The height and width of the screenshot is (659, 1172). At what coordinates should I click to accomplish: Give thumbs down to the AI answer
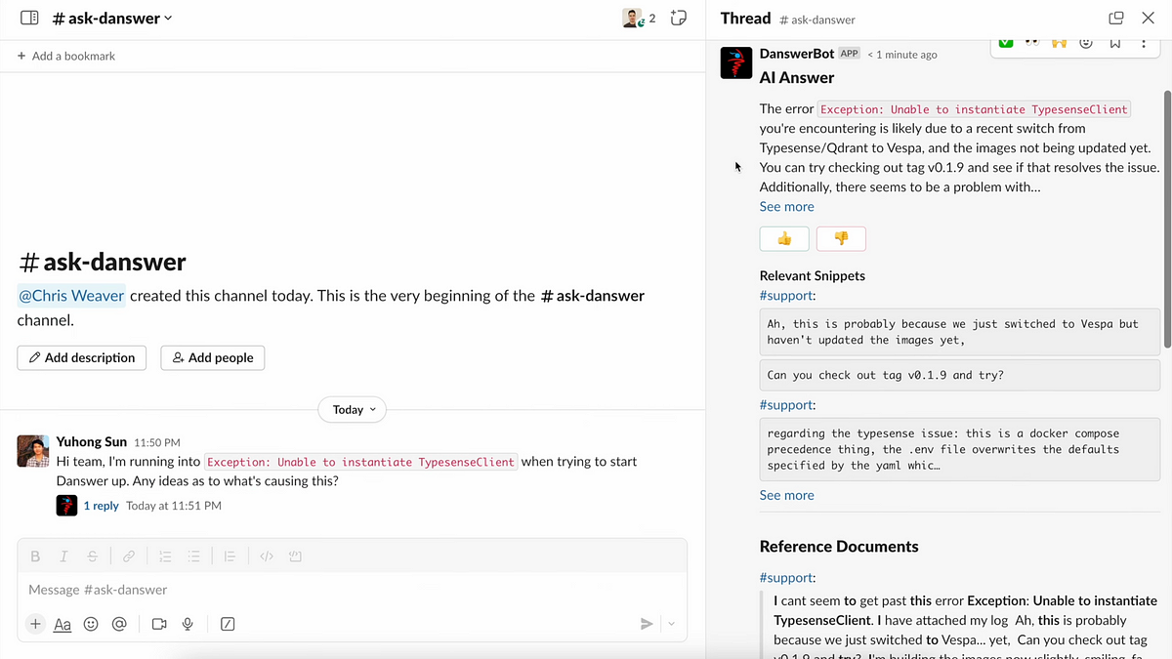tap(841, 238)
